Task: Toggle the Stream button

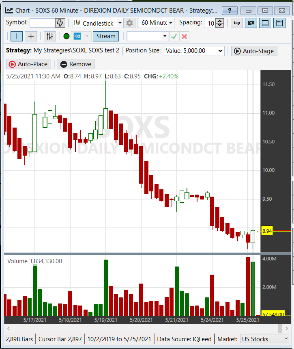Action: tap(106, 36)
